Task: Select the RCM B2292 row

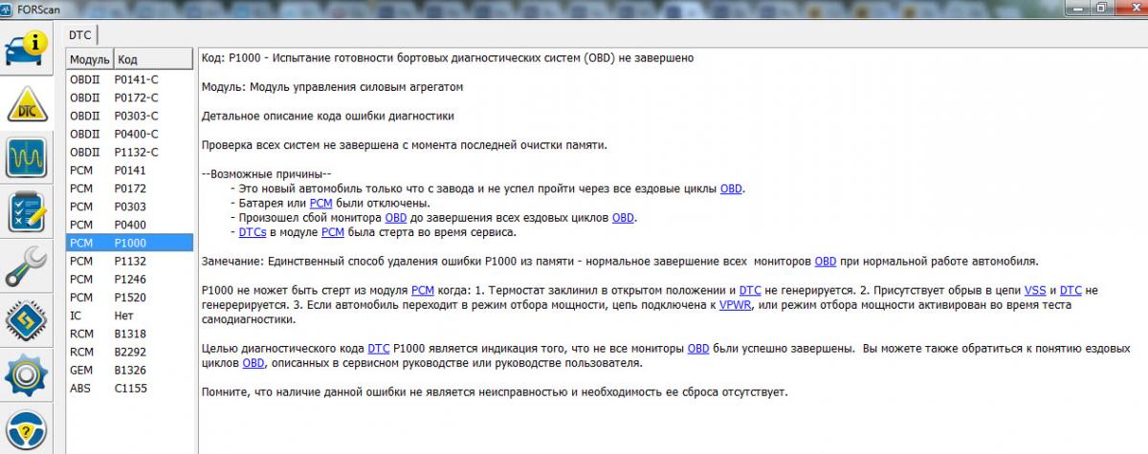Action: coord(129,352)
